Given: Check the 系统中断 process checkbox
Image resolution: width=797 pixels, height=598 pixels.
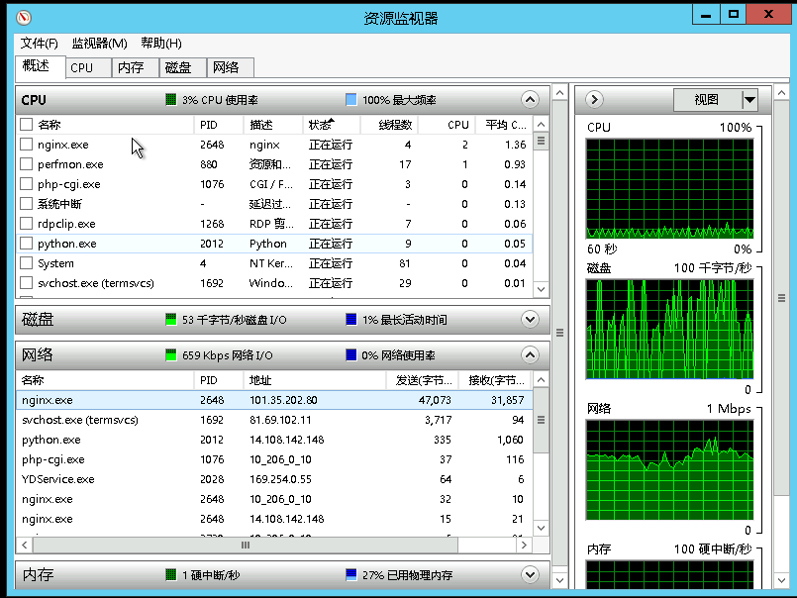Looking at the screenshot, I should [26, 204].
